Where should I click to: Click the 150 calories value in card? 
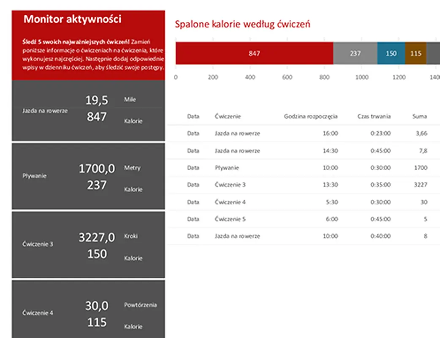point(97,254)
